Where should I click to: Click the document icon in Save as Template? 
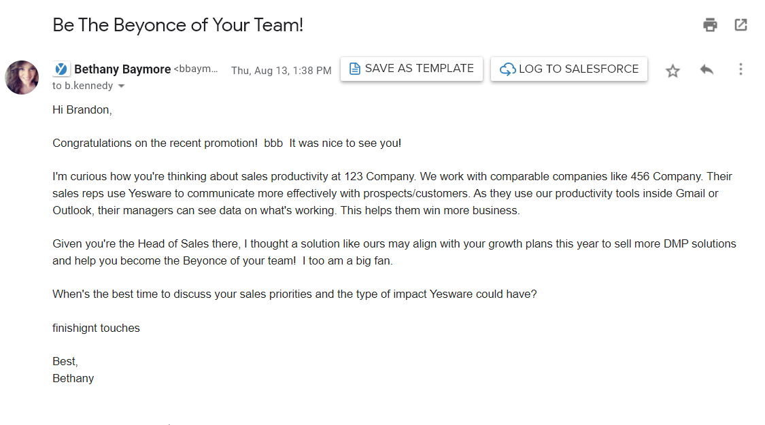(x=354, y=69)
